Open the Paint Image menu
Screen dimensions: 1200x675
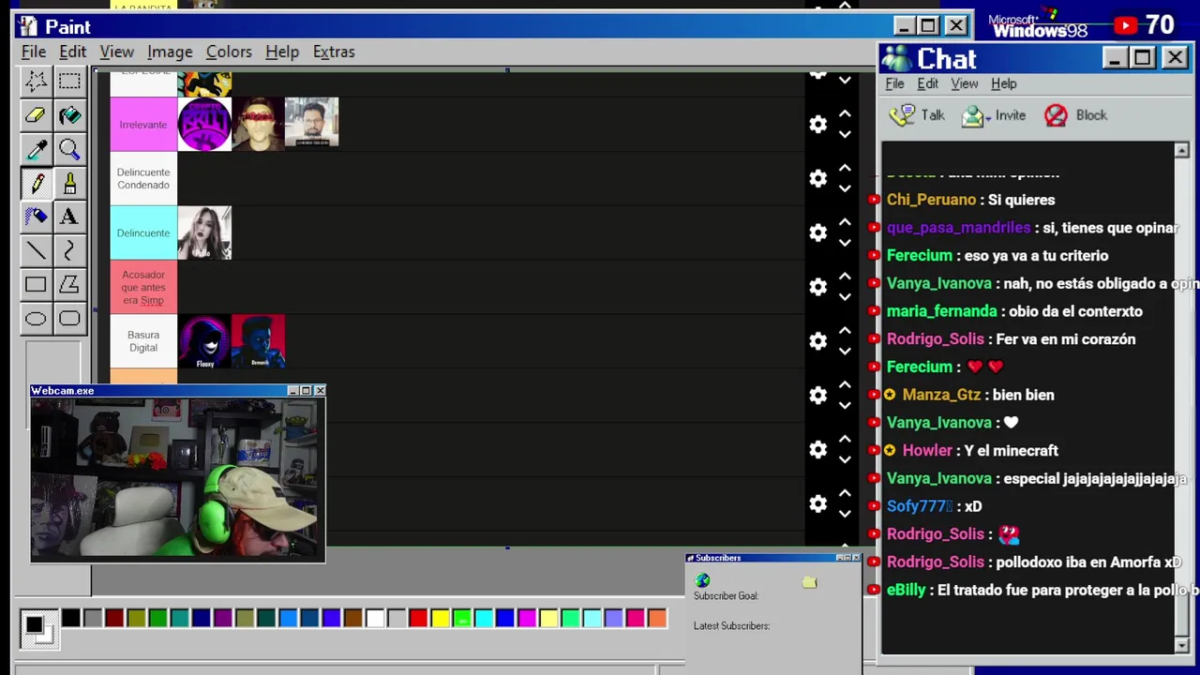click(x=170, y=52)
